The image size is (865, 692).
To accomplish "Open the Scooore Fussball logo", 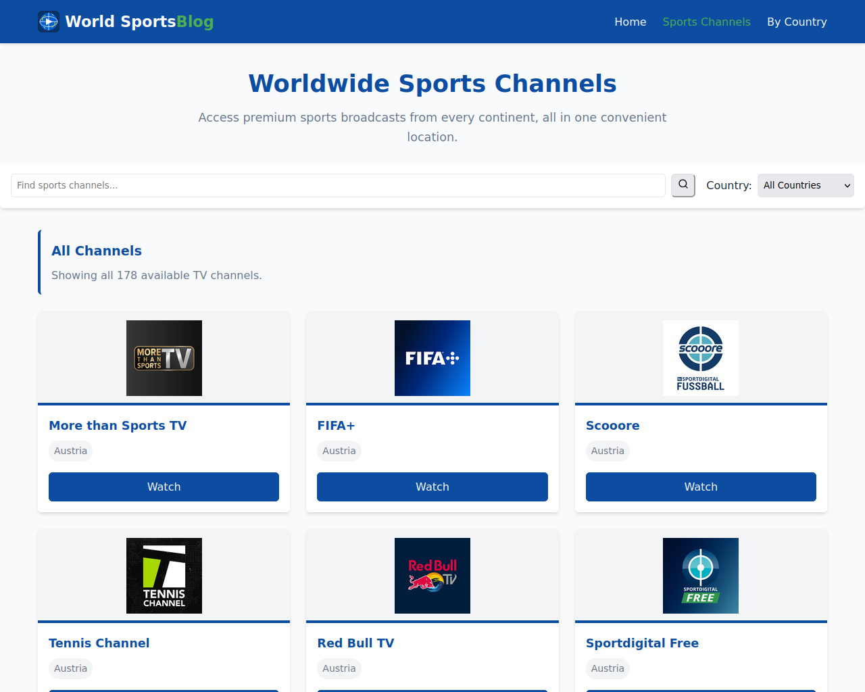I will click(701, 358).
